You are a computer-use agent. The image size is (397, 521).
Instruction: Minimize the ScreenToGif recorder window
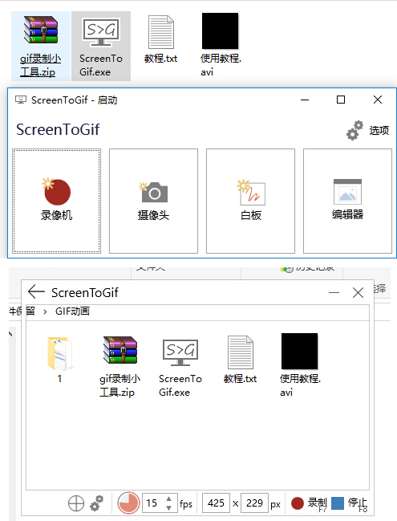pos(334,293)
